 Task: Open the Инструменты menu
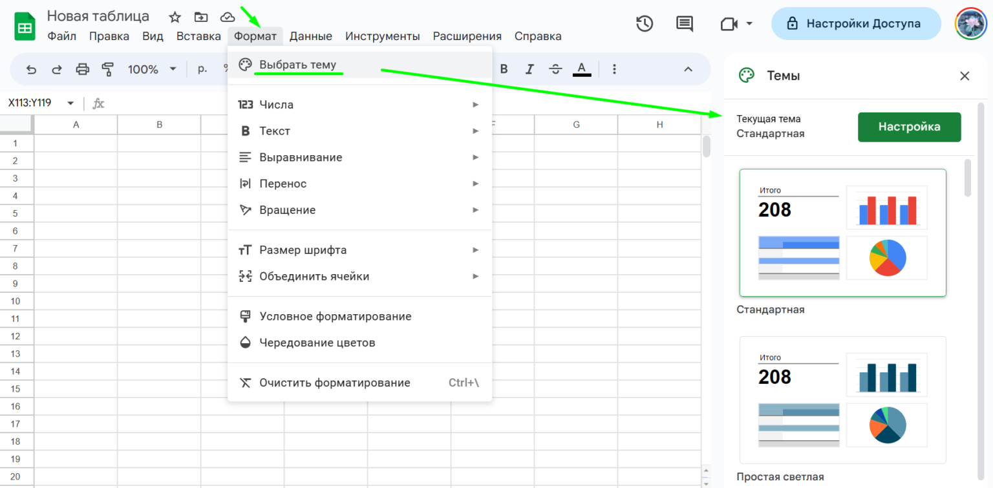(x=383, y=36)
